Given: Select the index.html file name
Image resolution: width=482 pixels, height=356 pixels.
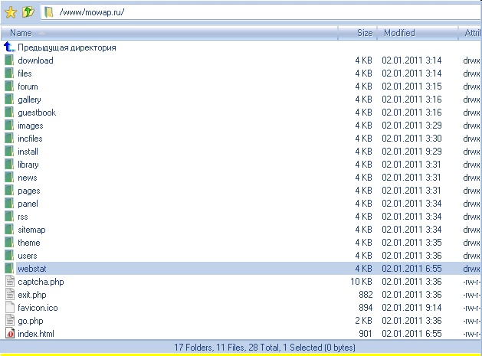Looking at the screenshot, I should click(x=36, y=334).
